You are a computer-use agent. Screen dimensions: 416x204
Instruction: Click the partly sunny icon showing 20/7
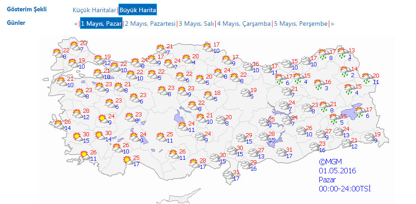click(x=75, y=46)
